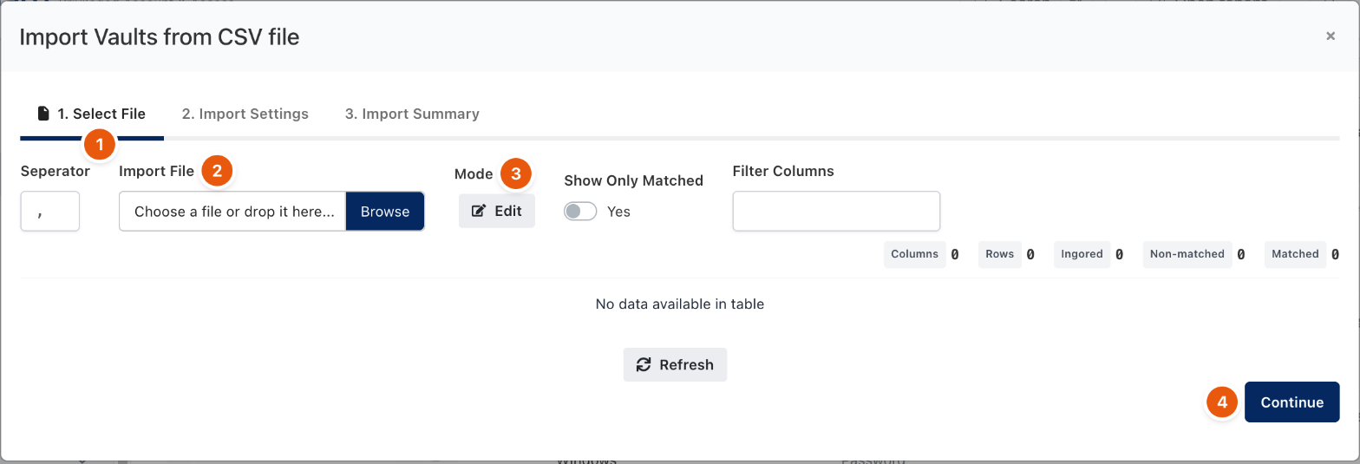Click the Edit mode button
Image resolution: width=1360 pixels, height=464 pixels.
(497, 211)
